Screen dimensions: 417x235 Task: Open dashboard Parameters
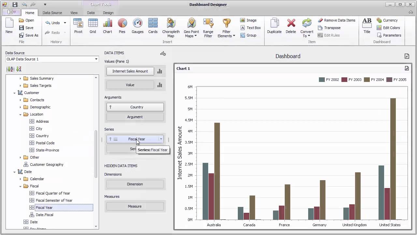click(389, 35)
